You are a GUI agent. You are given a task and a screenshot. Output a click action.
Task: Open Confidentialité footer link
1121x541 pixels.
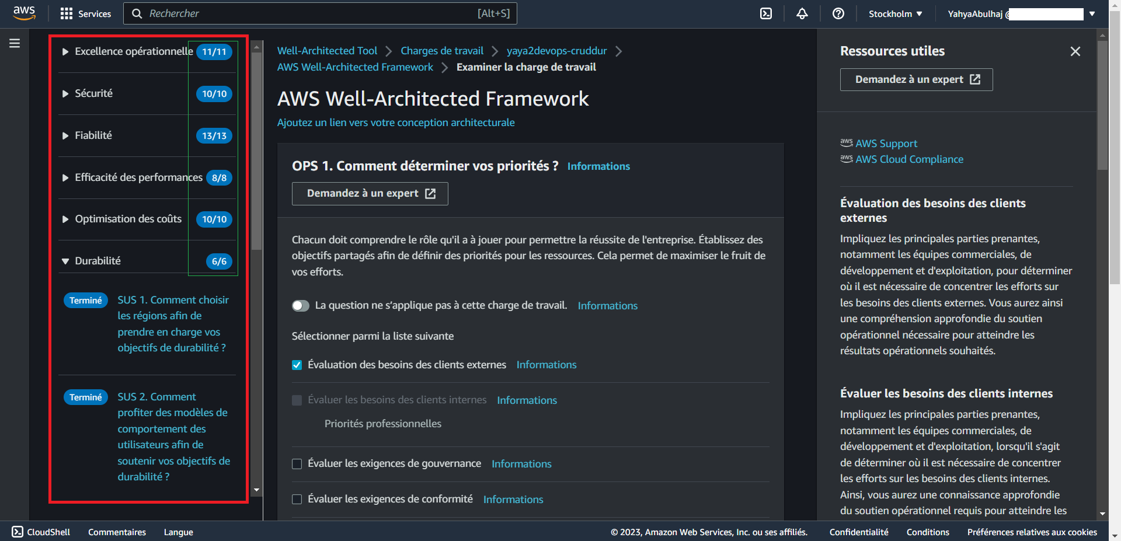pos(859,532)
